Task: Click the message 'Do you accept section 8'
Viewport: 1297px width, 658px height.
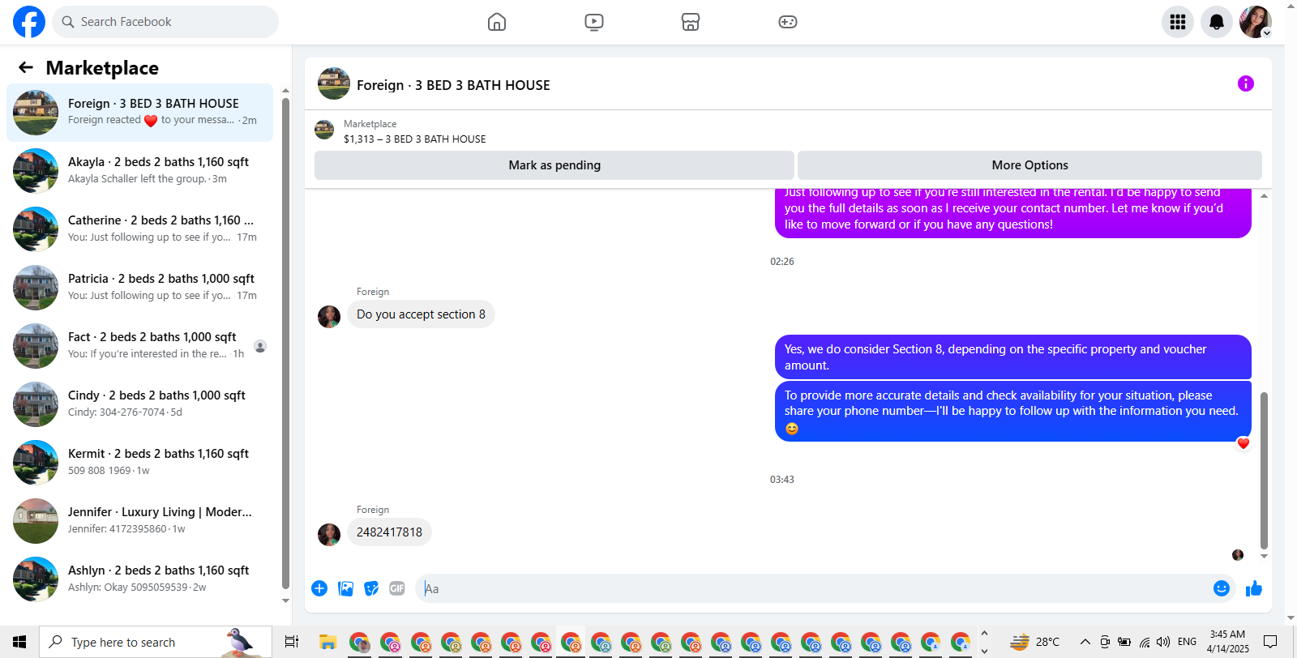Action: point(421,314)
